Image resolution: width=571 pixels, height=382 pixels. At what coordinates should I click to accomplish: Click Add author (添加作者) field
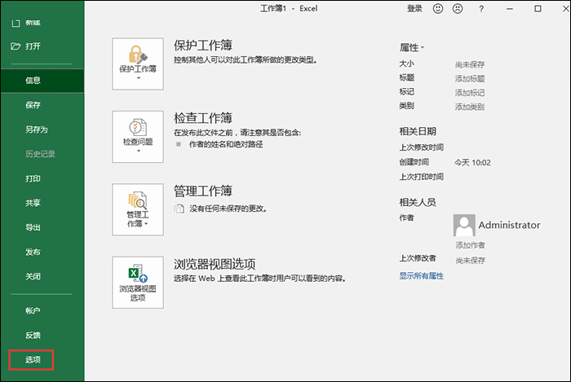pos(470,245)
